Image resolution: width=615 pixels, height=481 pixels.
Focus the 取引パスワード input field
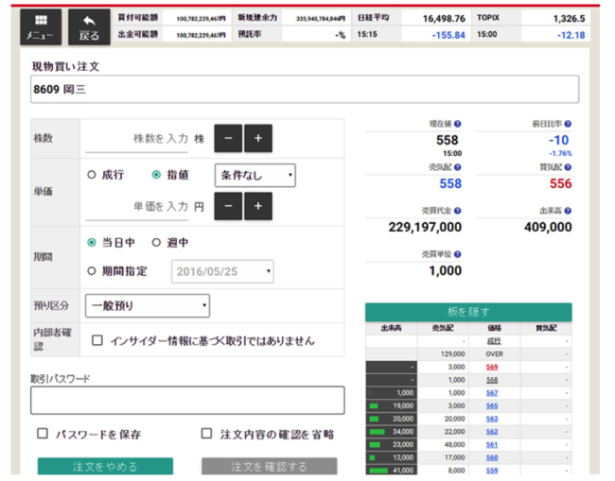(x=186, y=401)
